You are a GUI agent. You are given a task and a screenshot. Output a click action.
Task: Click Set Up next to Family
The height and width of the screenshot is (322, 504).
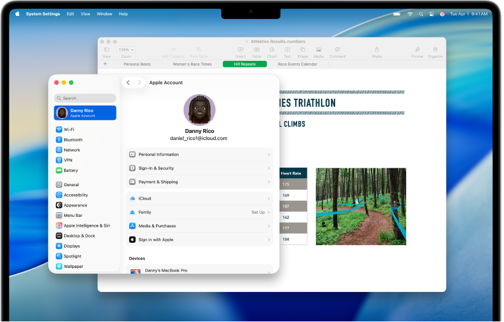pyautogui.click(x=258, y=212)
